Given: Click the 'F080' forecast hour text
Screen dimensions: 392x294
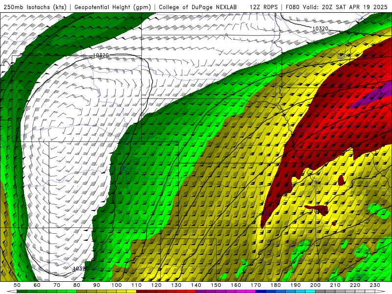Looking at the screenshot, I should (x=293, y=7).
